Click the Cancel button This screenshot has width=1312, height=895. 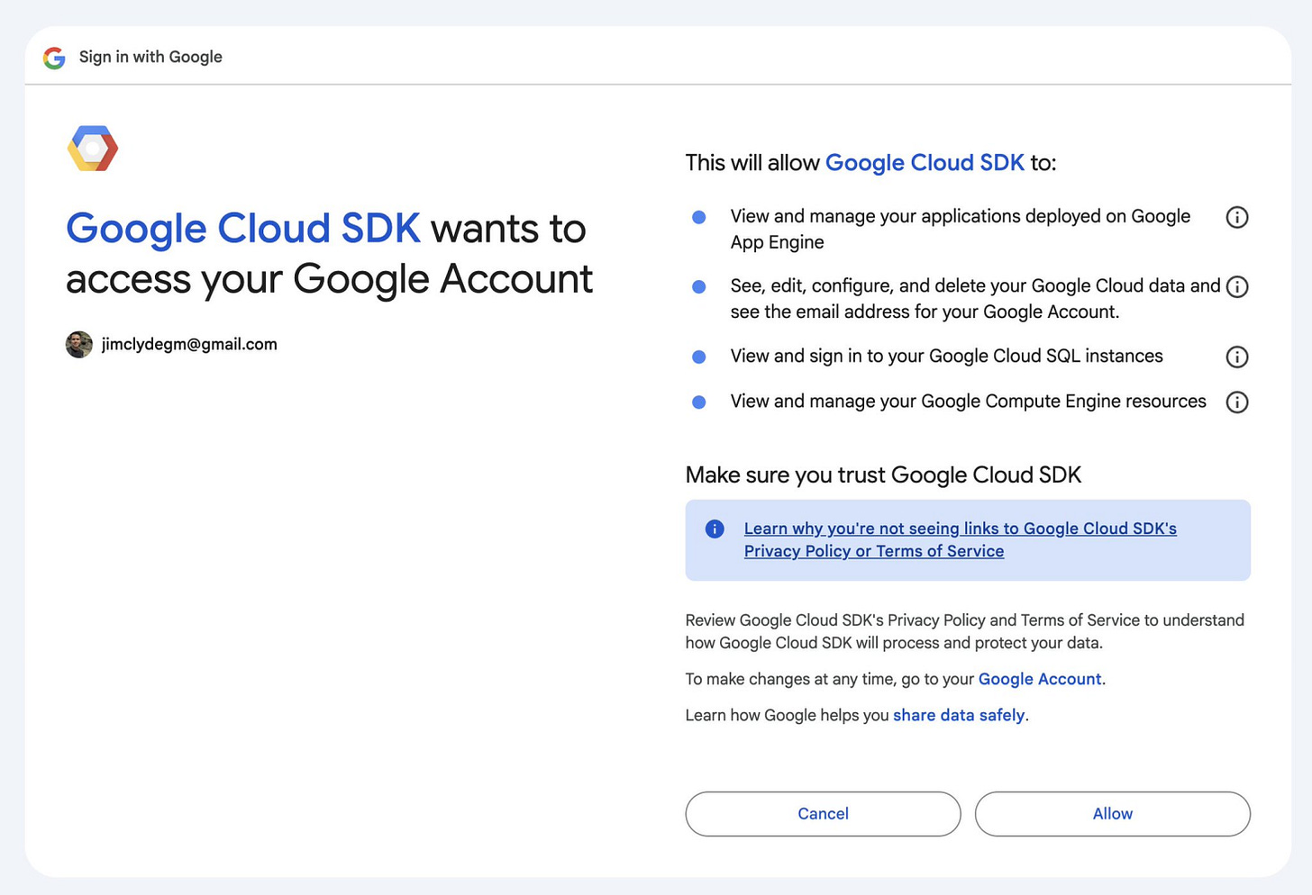point(823,814)
